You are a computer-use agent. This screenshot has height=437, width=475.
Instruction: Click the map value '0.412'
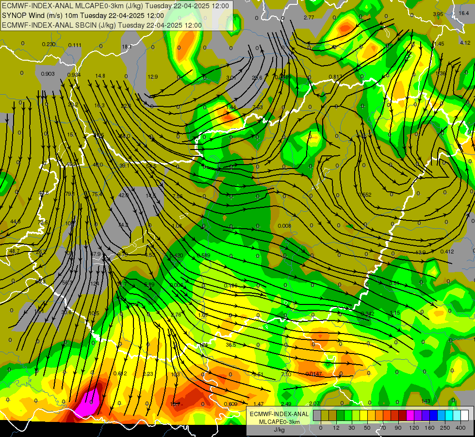[x=447, y=252]
